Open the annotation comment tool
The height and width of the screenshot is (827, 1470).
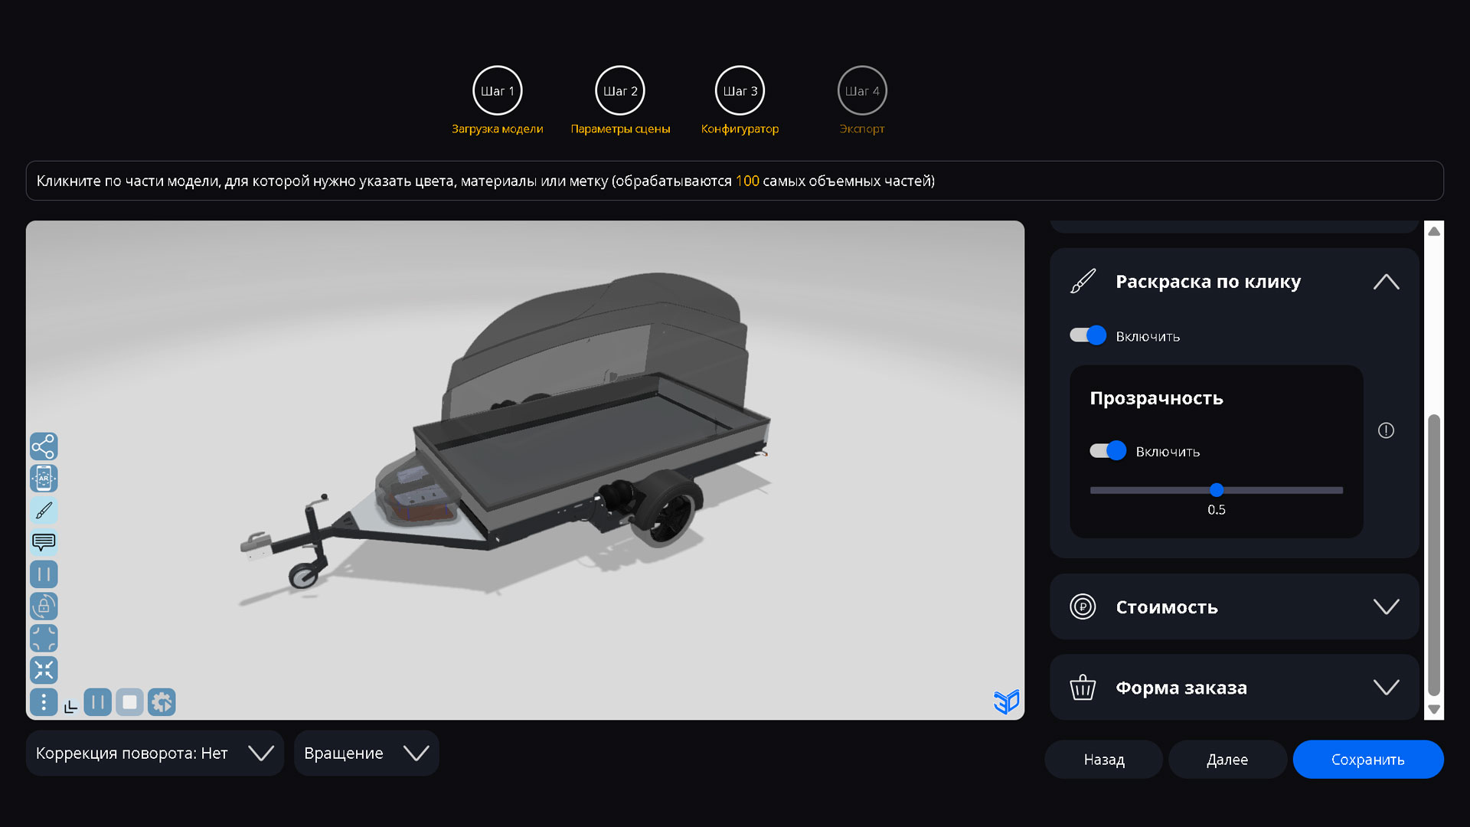coord(44,542)
